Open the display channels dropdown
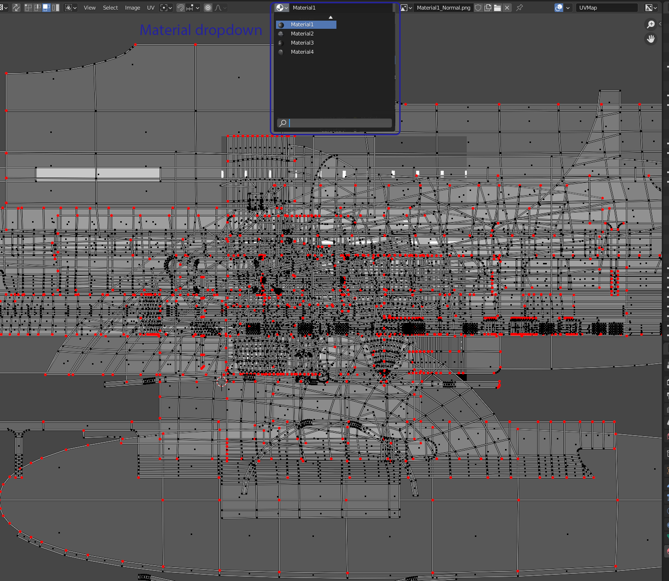Viewport: 669px width, 581px height. tap(651, 8)
